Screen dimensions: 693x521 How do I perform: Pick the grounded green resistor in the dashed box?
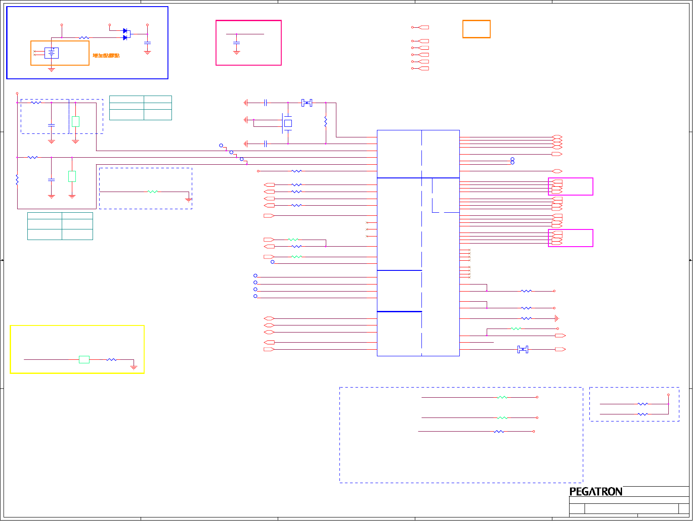(x=153, y=192)
